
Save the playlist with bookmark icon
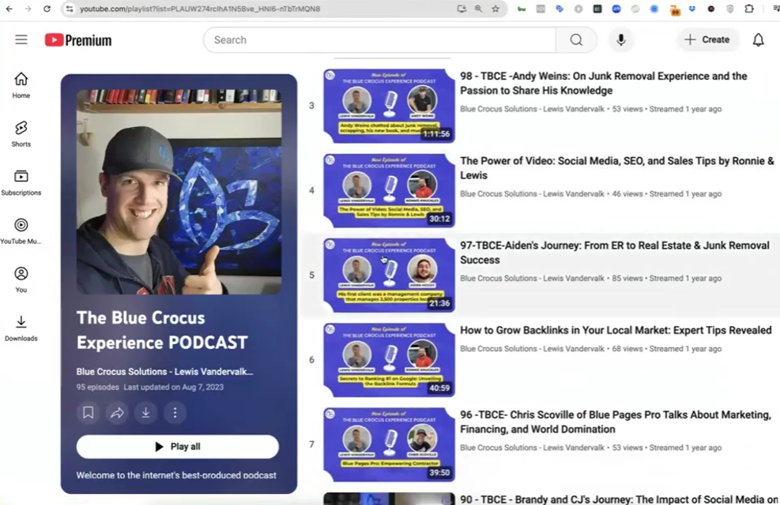pos(88,413)
